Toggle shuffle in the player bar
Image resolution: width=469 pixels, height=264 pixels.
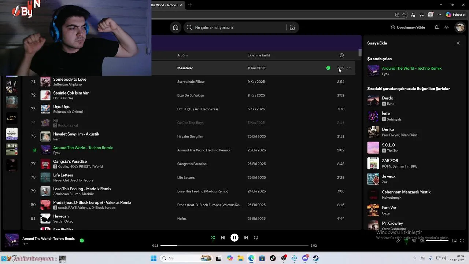click(213, 238)
